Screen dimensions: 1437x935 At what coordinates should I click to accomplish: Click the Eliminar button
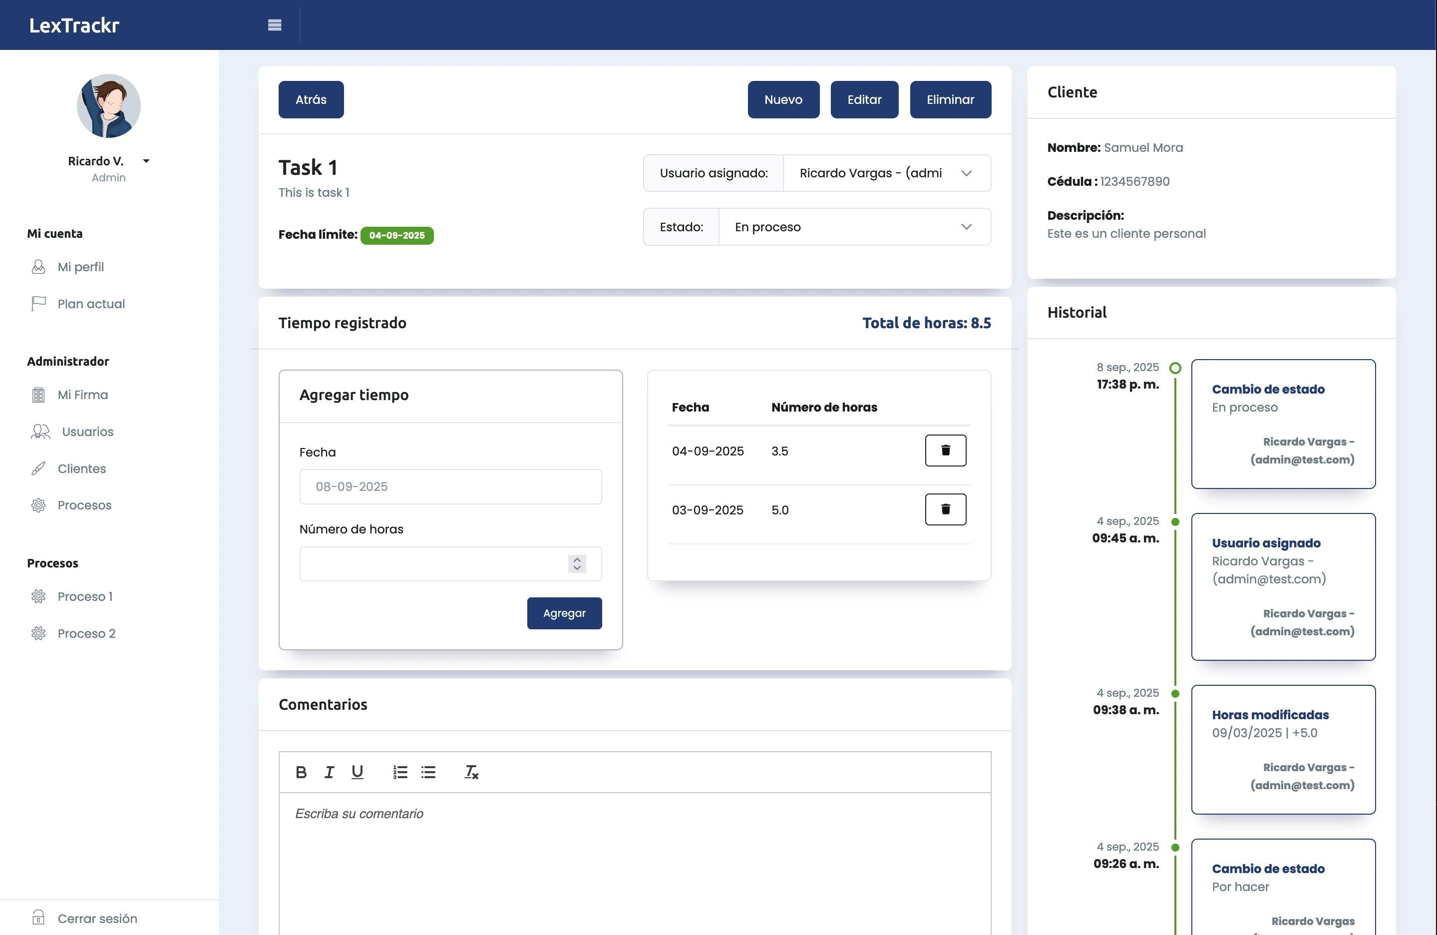(950, 100)
